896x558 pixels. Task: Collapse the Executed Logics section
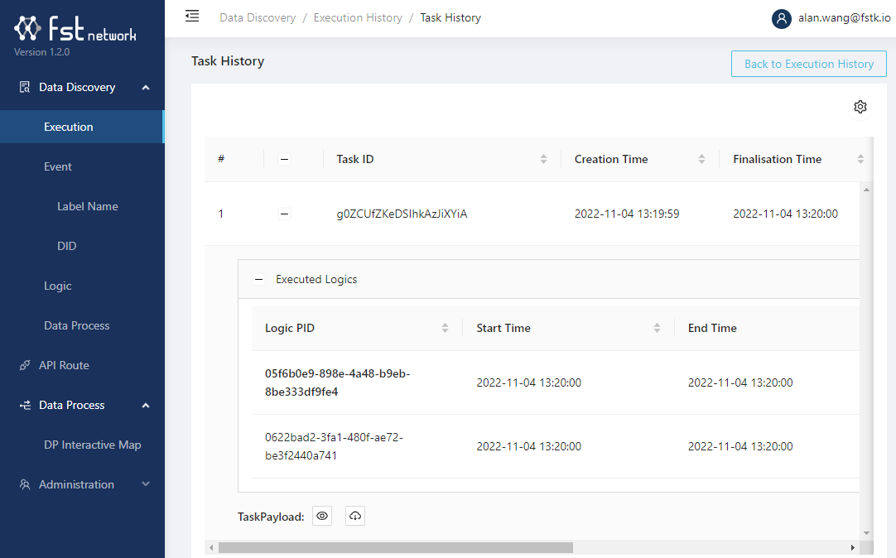click(258, 280)
